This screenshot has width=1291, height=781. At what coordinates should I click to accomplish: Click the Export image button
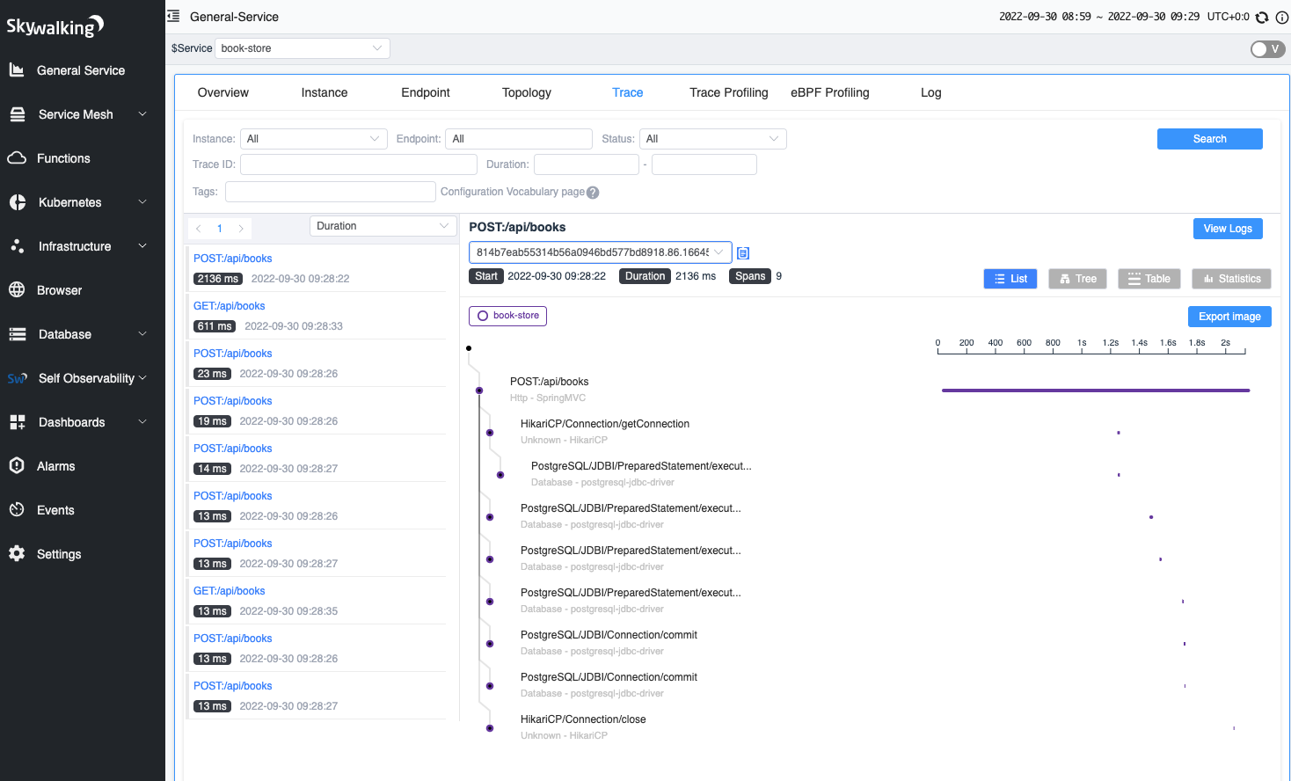coord(1229,317)
